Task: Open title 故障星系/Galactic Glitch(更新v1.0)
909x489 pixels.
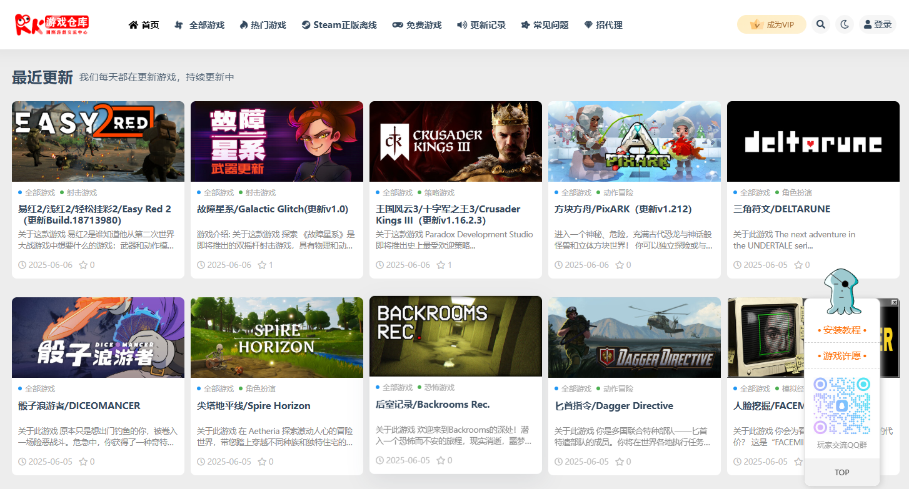Action: point(273,209)
